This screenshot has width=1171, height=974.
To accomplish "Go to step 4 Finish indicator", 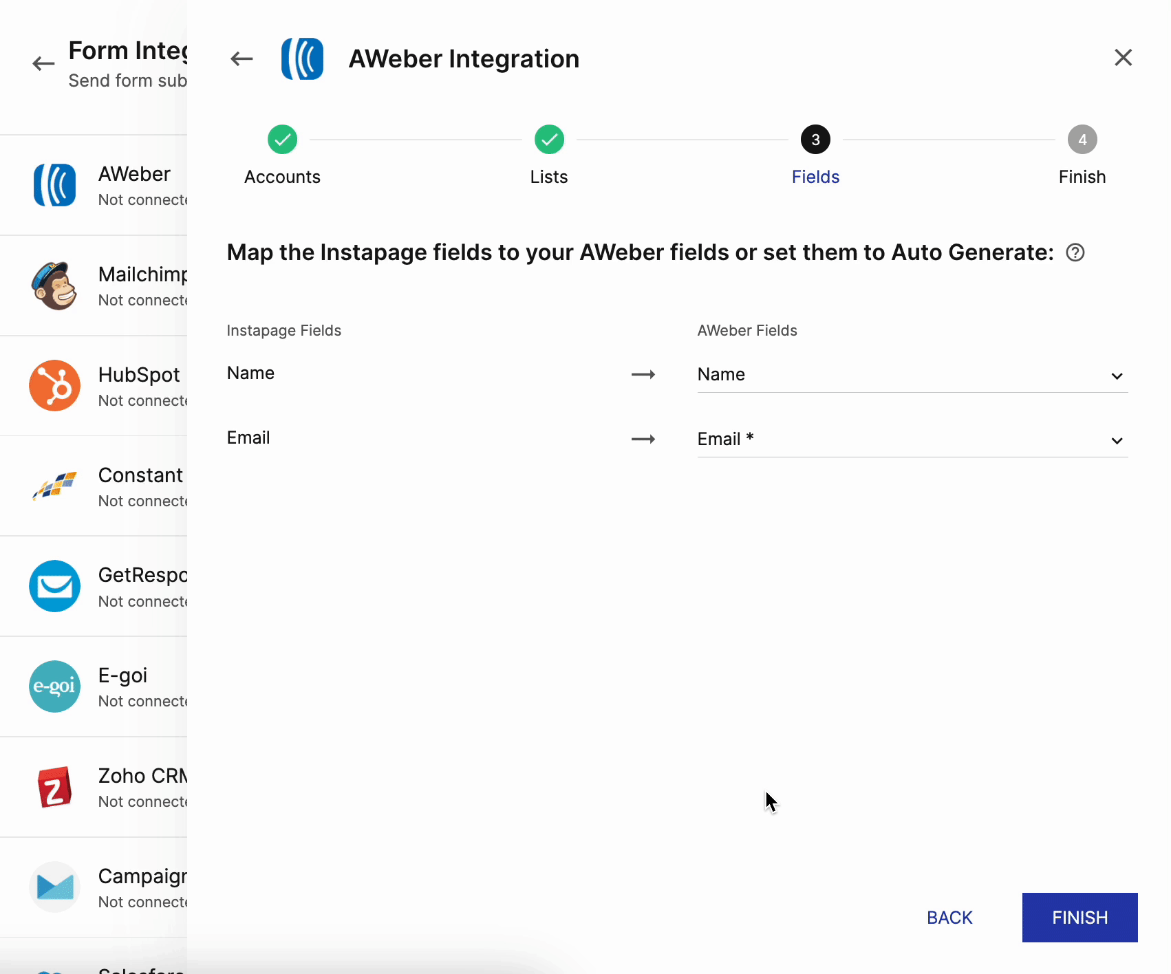I will [1082, 140].
